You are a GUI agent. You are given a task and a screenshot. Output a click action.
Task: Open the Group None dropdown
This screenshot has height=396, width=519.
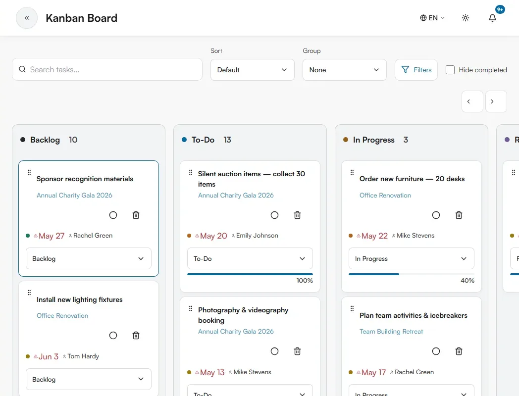pos(345,70)
